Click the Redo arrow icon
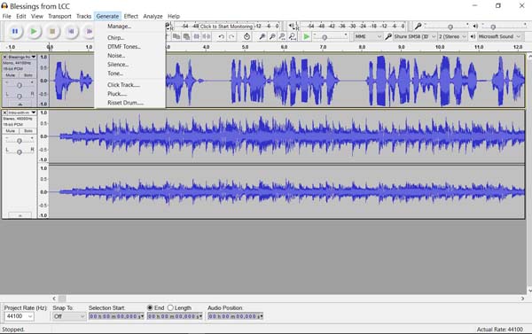The height and width of the screenshot is (334, 532). (231, 36)
